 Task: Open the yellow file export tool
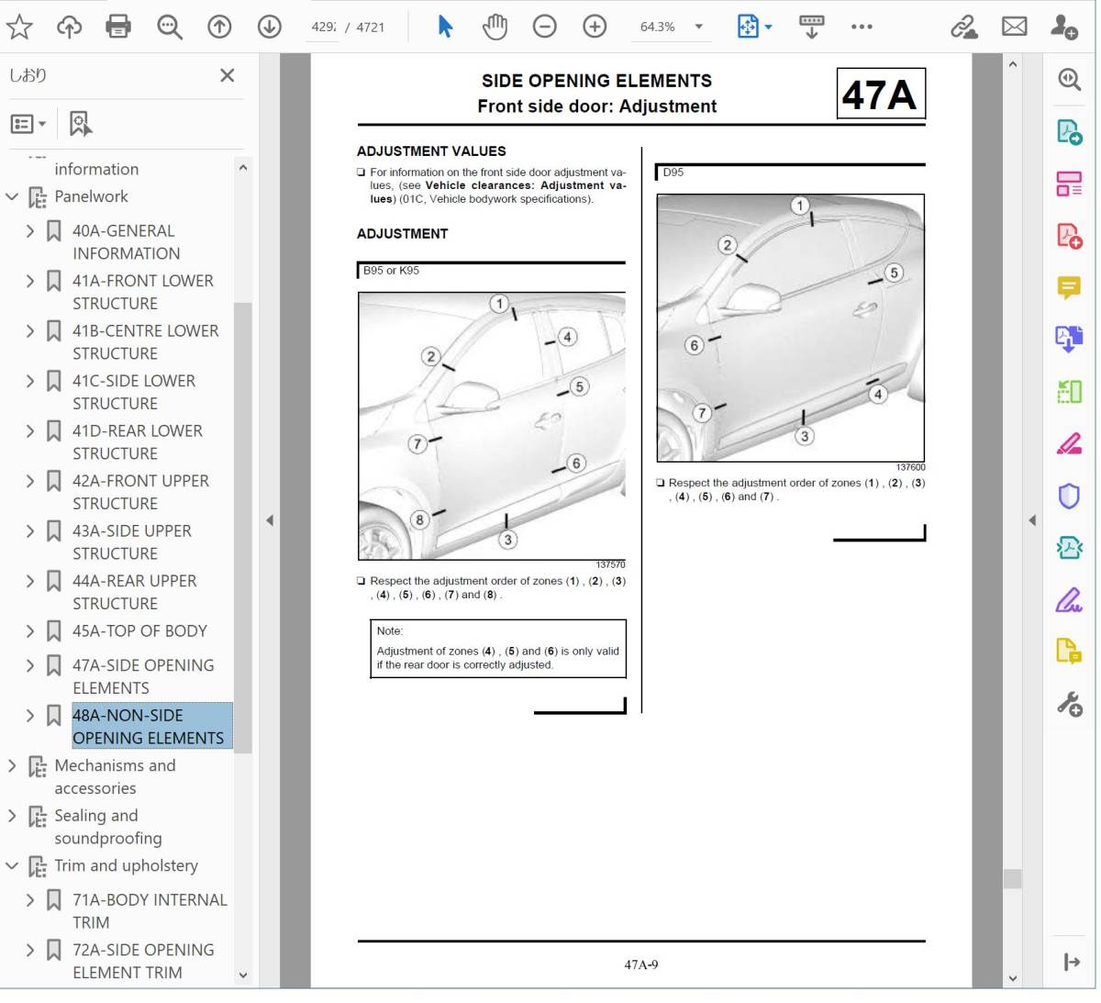tap(1069, 652)
